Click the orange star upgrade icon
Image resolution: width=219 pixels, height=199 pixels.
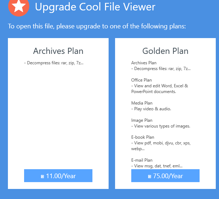[18, 7]
